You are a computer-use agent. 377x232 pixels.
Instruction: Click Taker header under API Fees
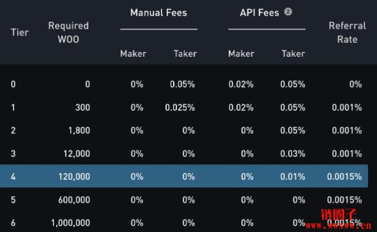(x=294, y=54)
